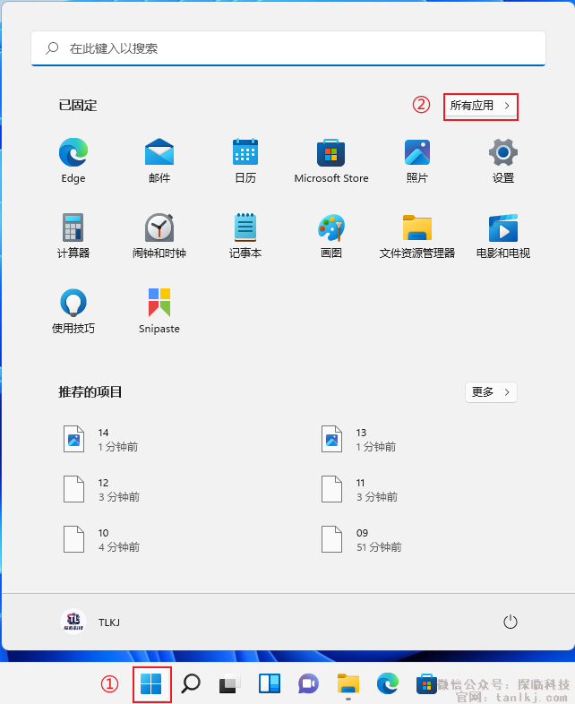Expand 所有应用 all apps list
Viewport: 575px width, 704px height.
[x=480, y=106]
